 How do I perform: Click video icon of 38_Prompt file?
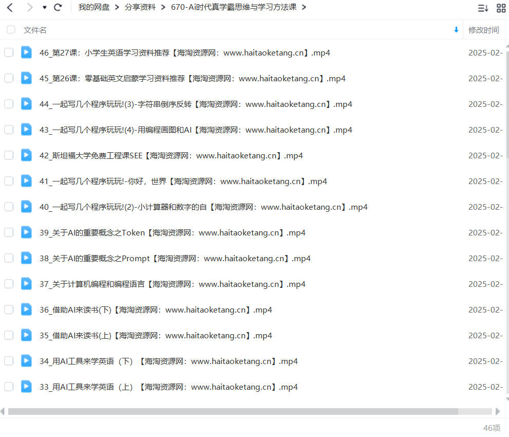[x=26, y=258]
